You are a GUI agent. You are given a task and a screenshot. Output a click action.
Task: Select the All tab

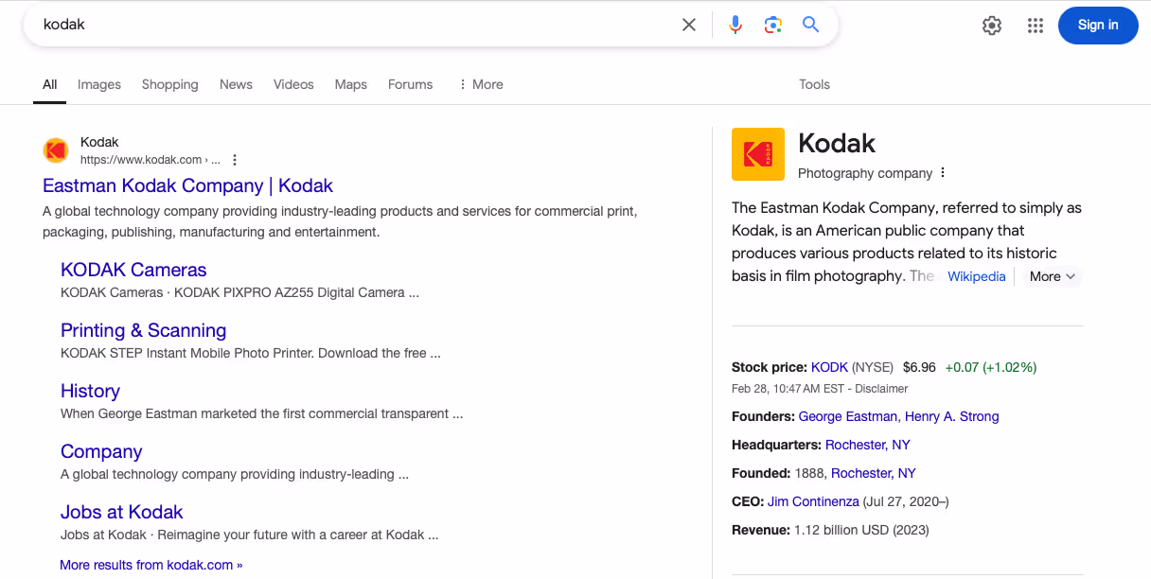[x=50, y=84]
